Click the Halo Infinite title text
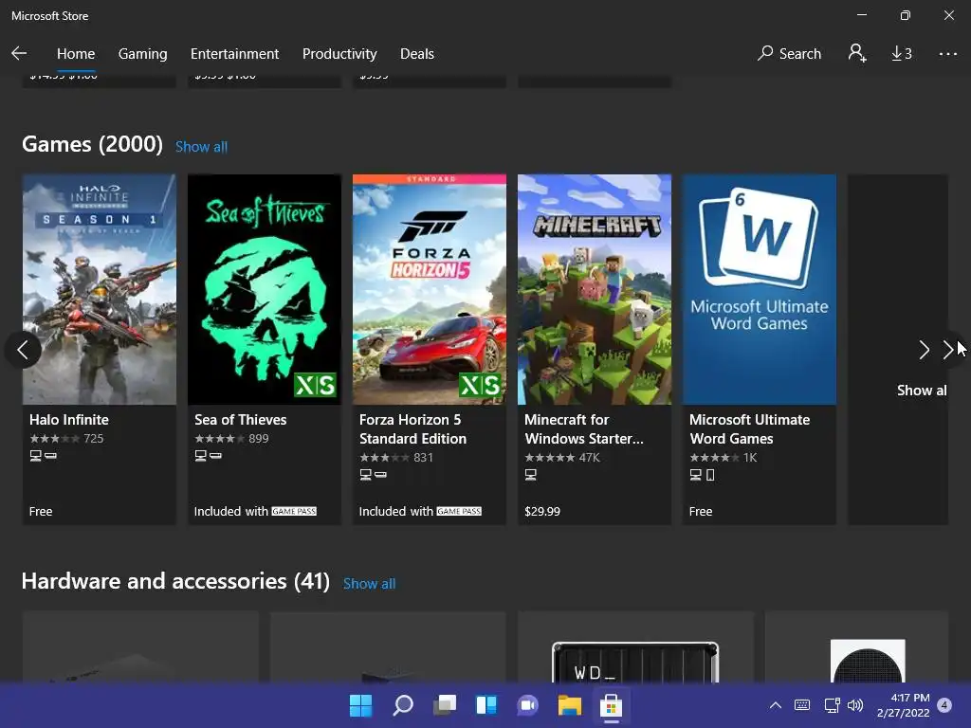This screenshot has width=971, height=728. click(68, 420)
